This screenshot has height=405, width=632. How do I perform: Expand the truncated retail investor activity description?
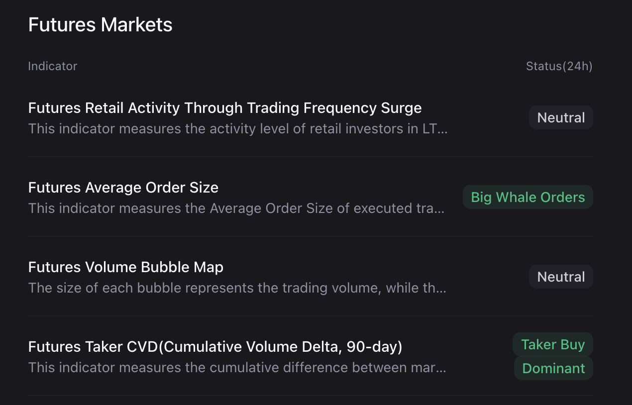[237, 128]
